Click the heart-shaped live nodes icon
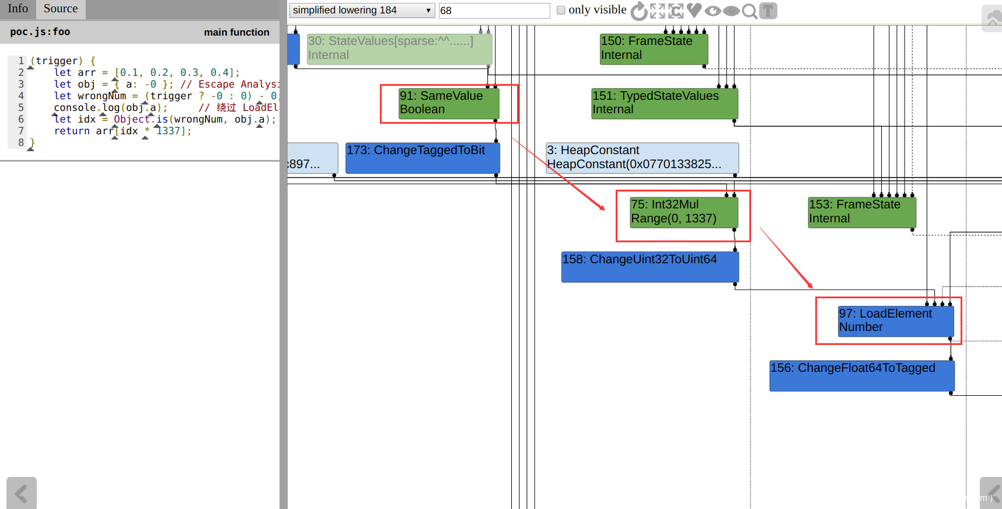This screenshot has height=509, width=1002. [694, 10]
